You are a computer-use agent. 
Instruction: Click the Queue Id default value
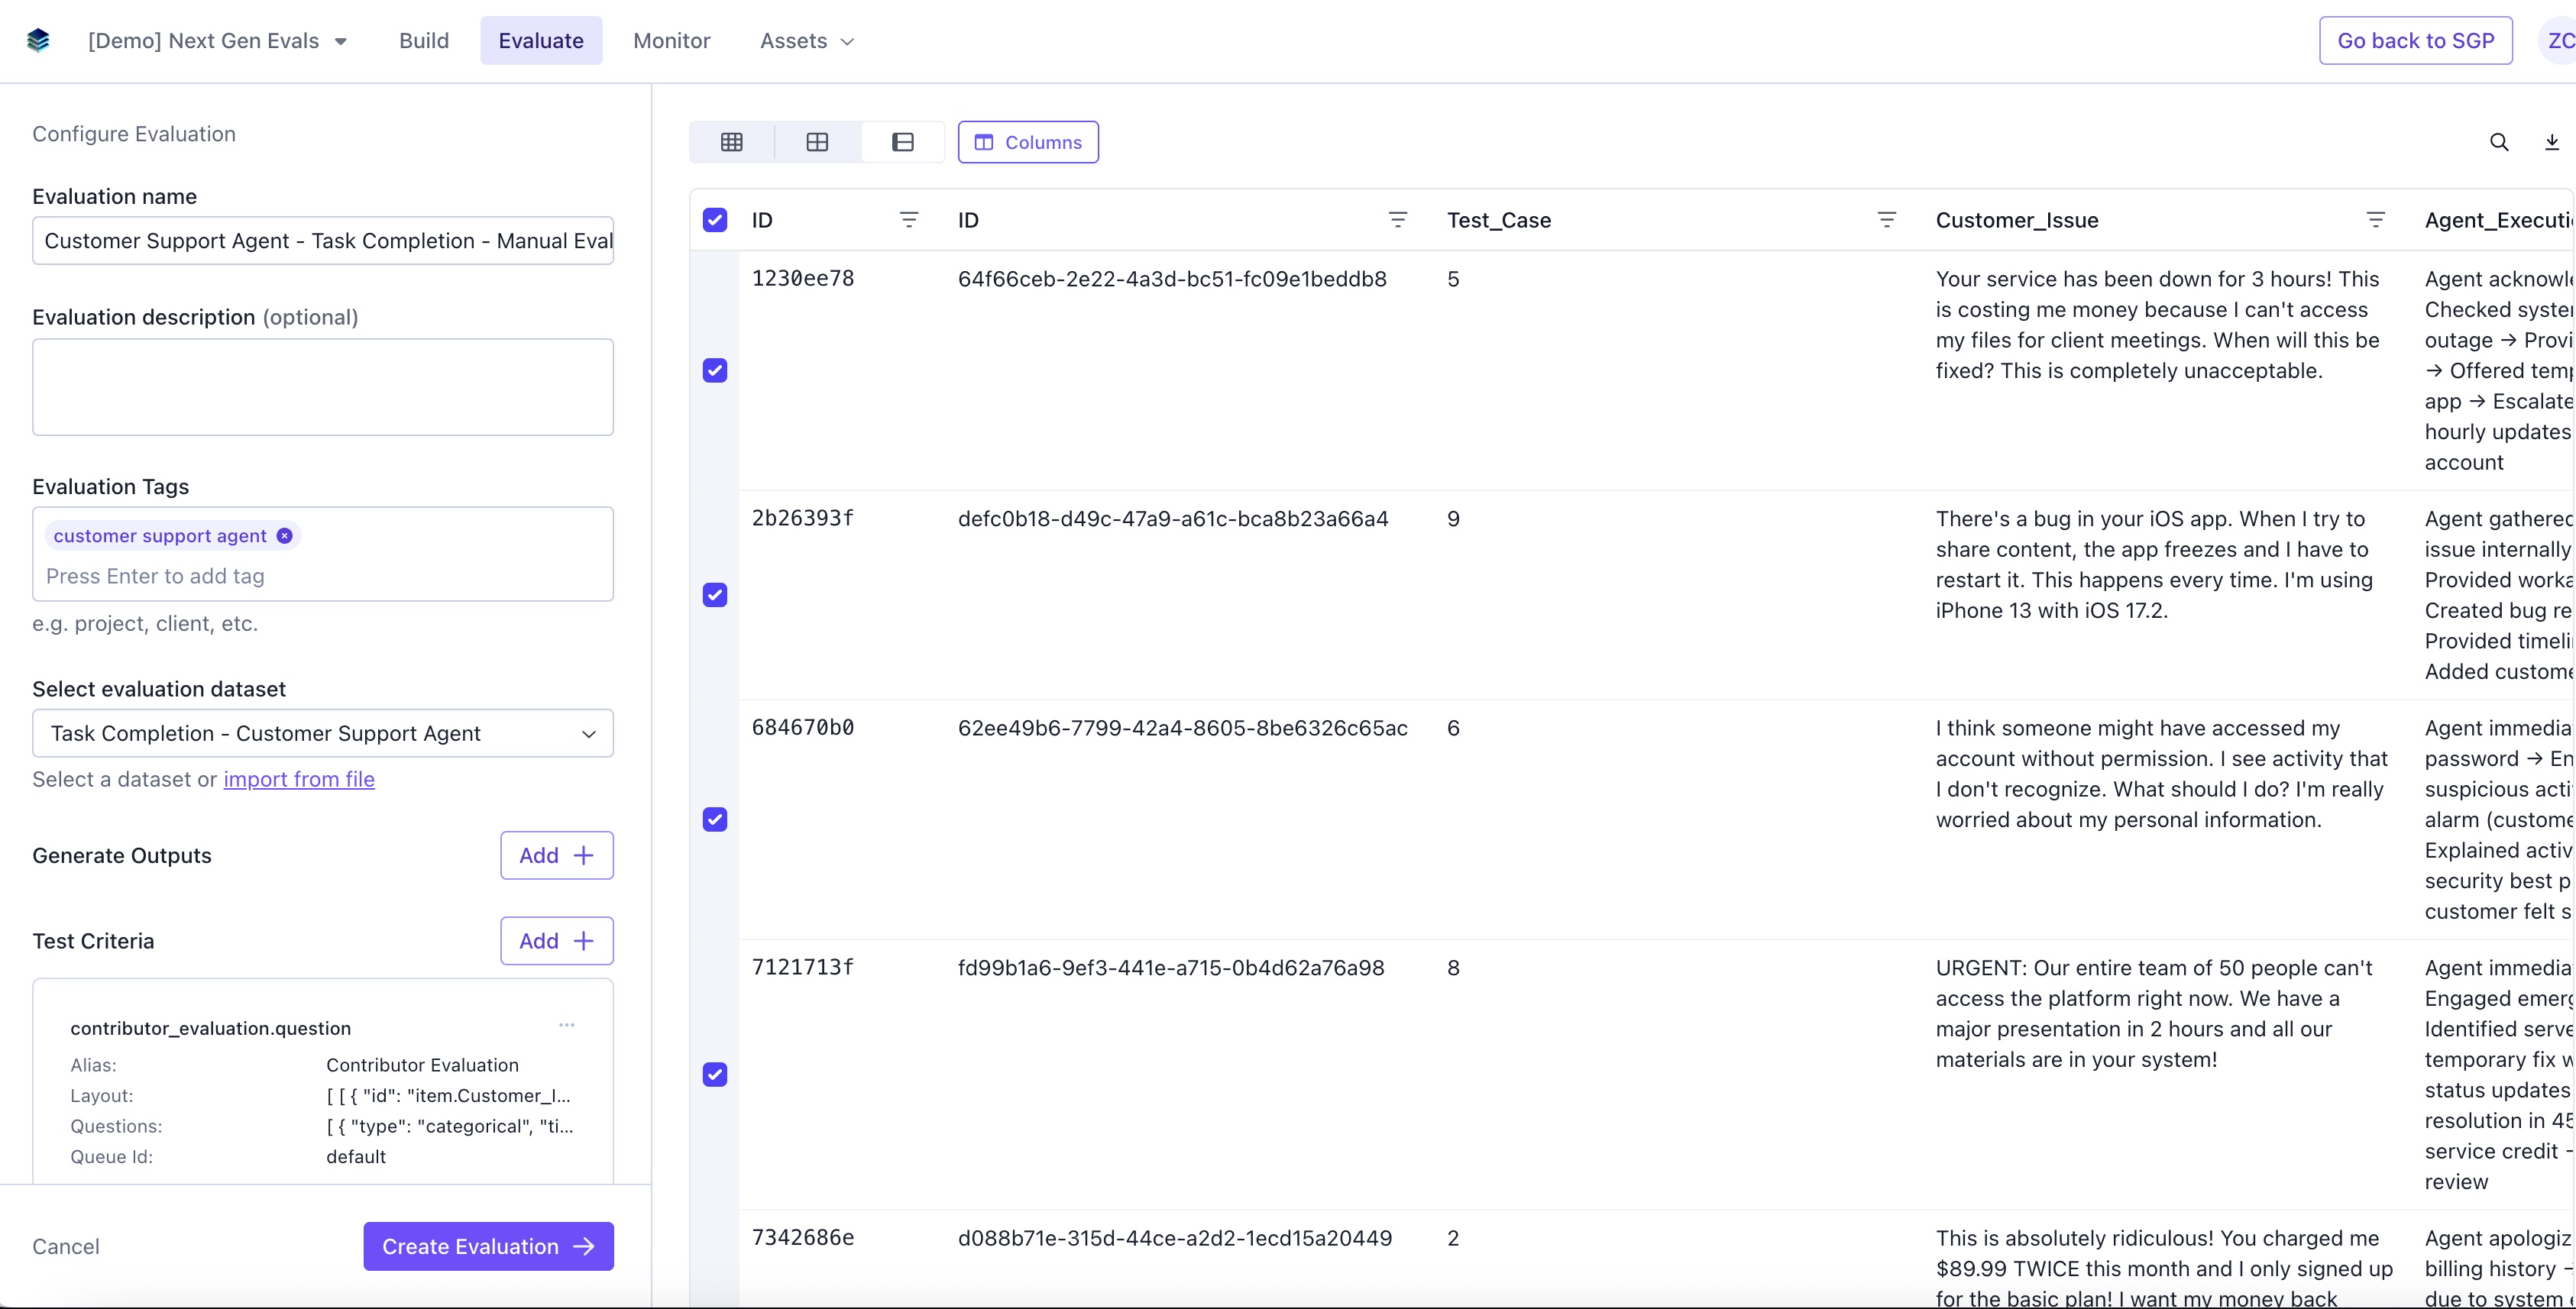[x=356, y=1157]
